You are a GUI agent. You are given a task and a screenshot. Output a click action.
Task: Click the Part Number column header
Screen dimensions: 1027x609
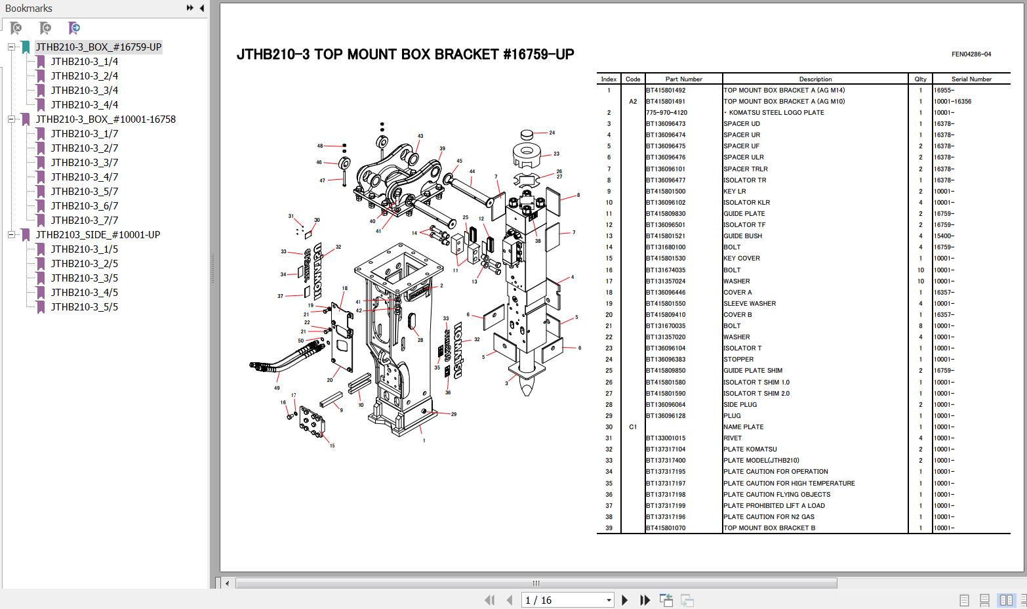tap(683, 79)
